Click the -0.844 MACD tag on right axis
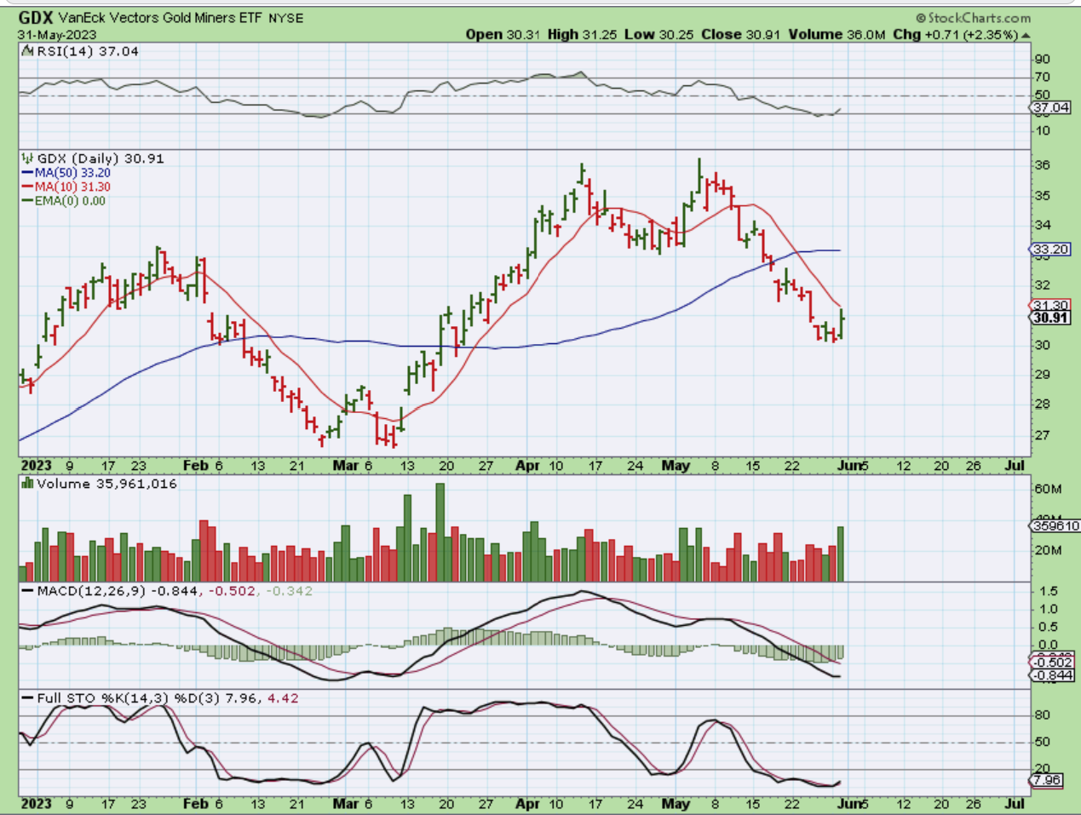1081x815 pixels. click(1053, 675)
